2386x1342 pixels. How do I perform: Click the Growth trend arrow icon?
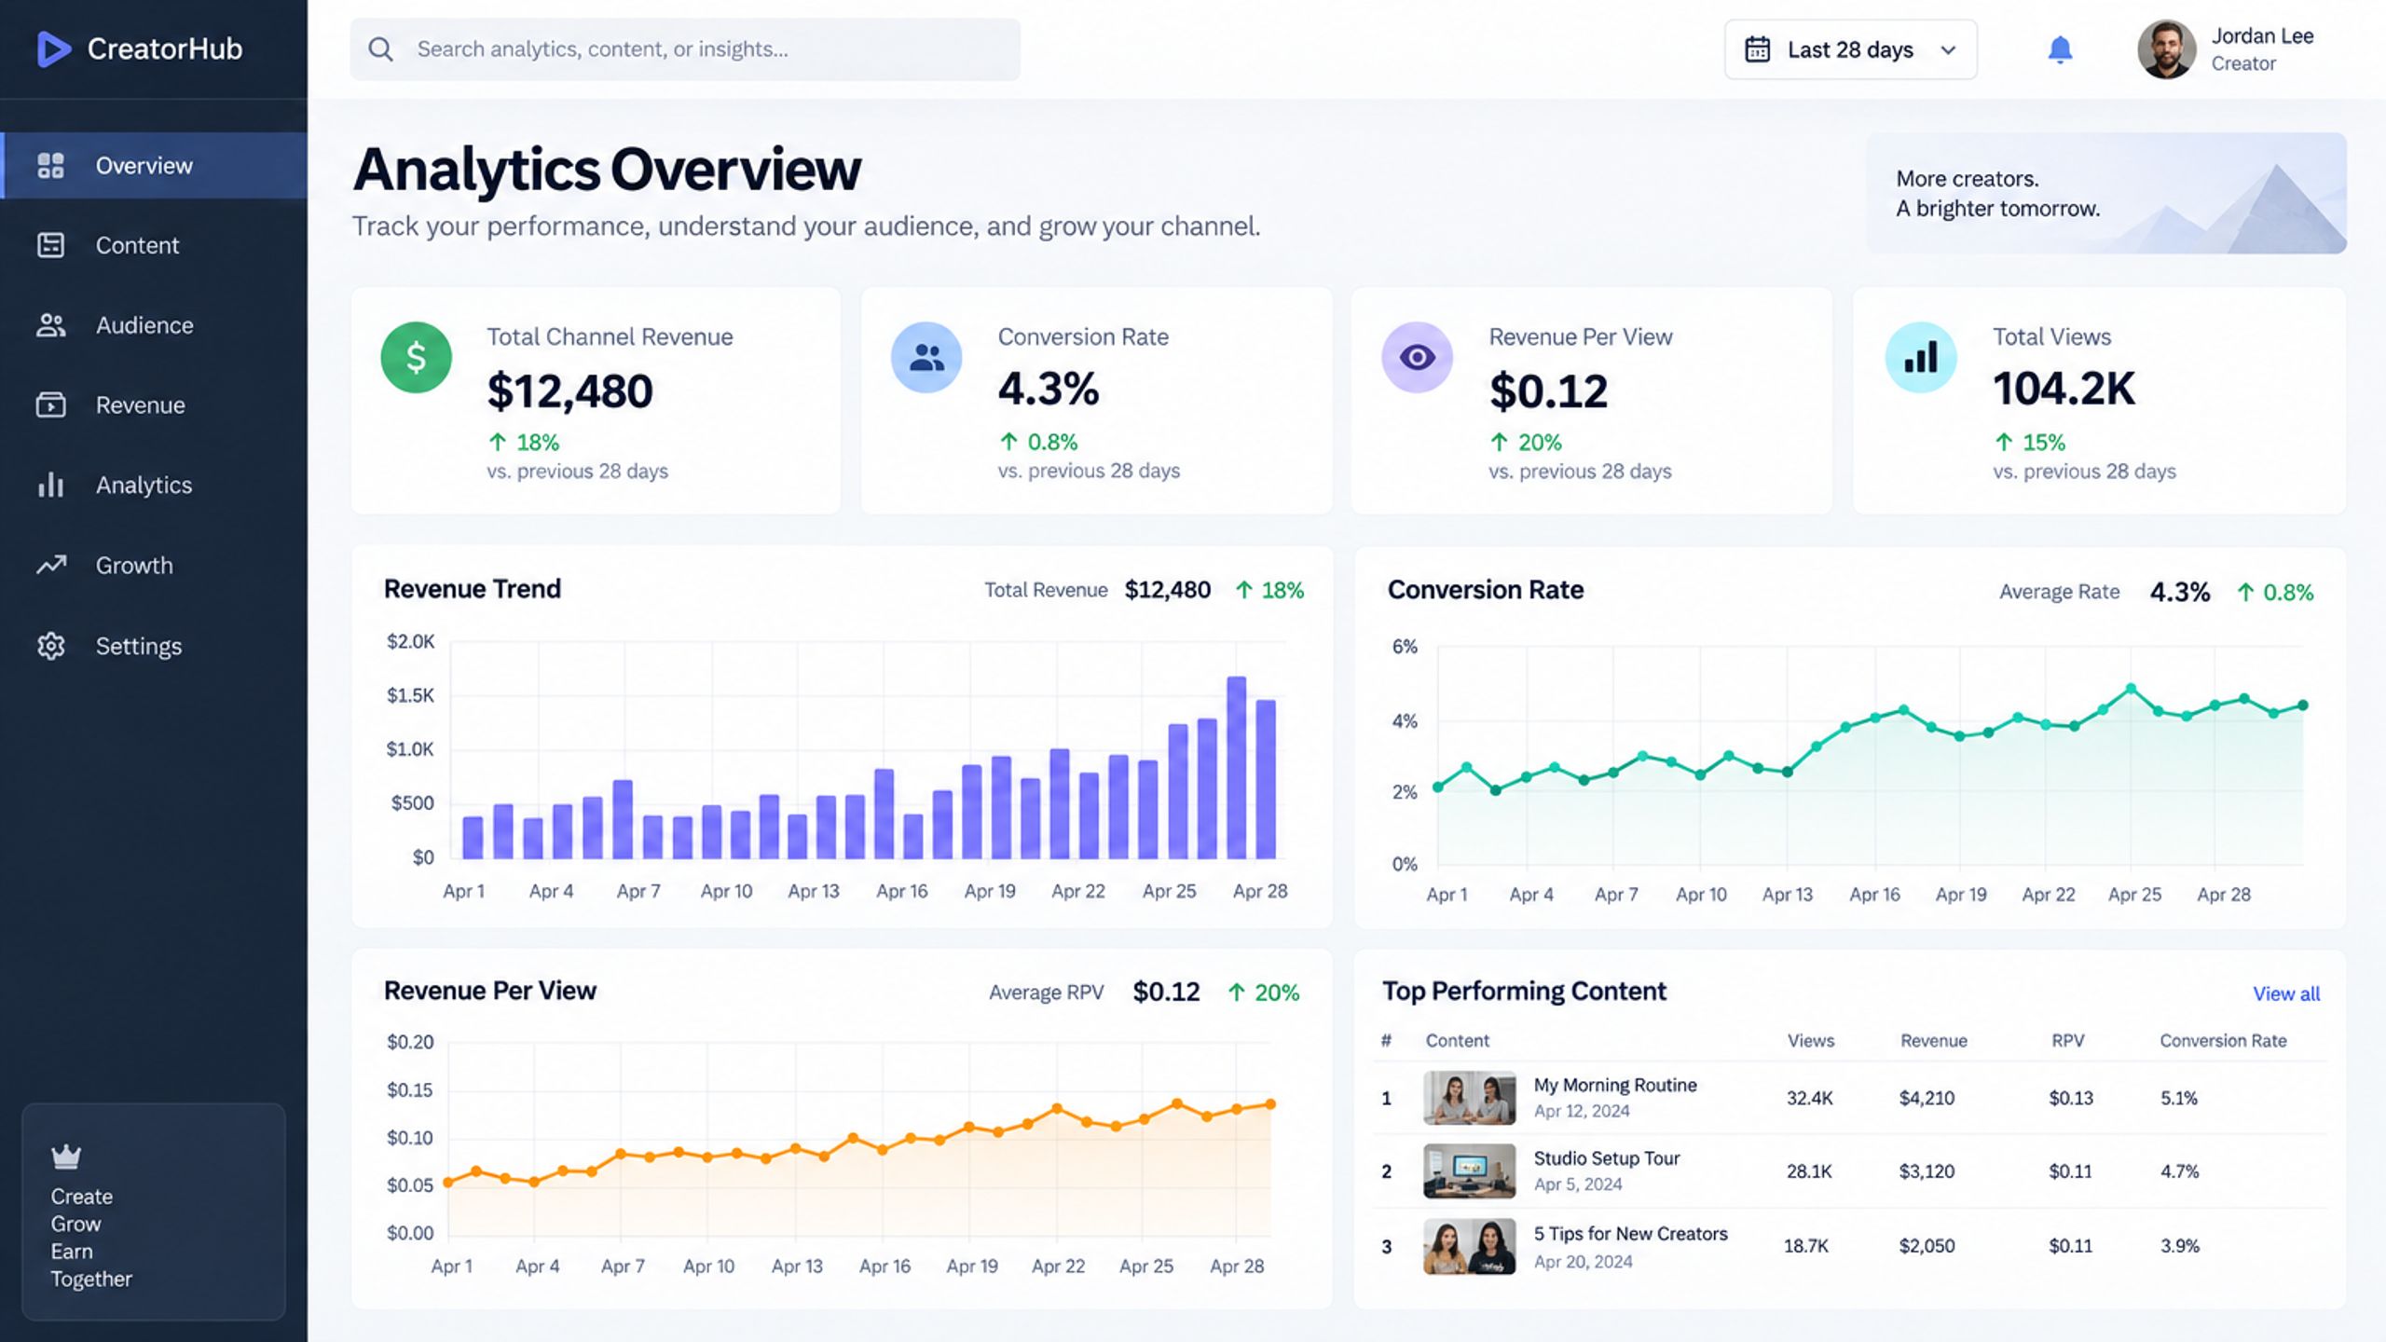tap(51, 565)
